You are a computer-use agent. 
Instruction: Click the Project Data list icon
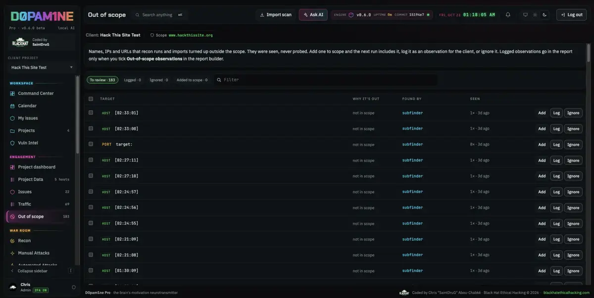click(13, 179)
